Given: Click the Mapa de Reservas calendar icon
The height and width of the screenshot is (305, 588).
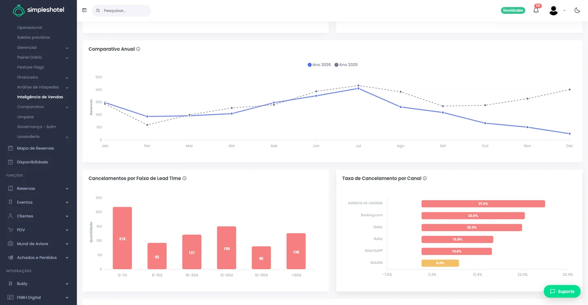Looking at the screenshot, I should pyautogui.click(x=11, y=148).
